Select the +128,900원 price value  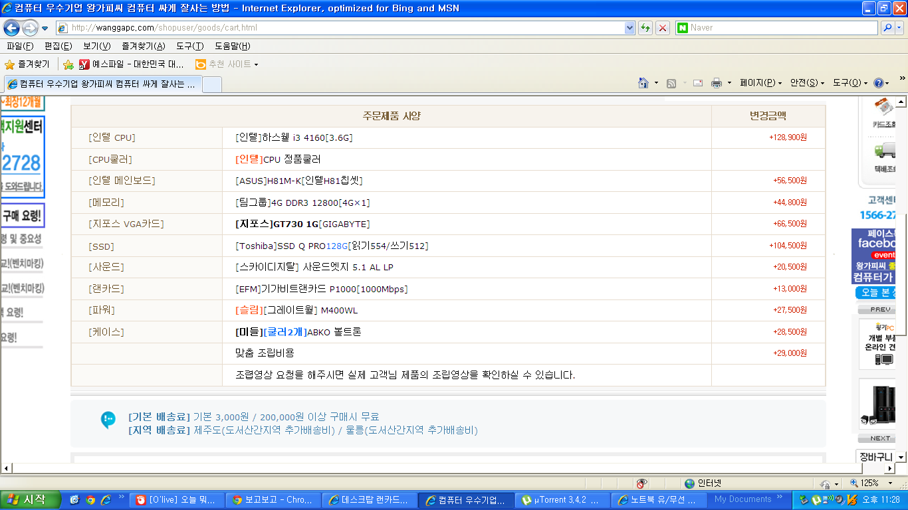coord(788,137)
